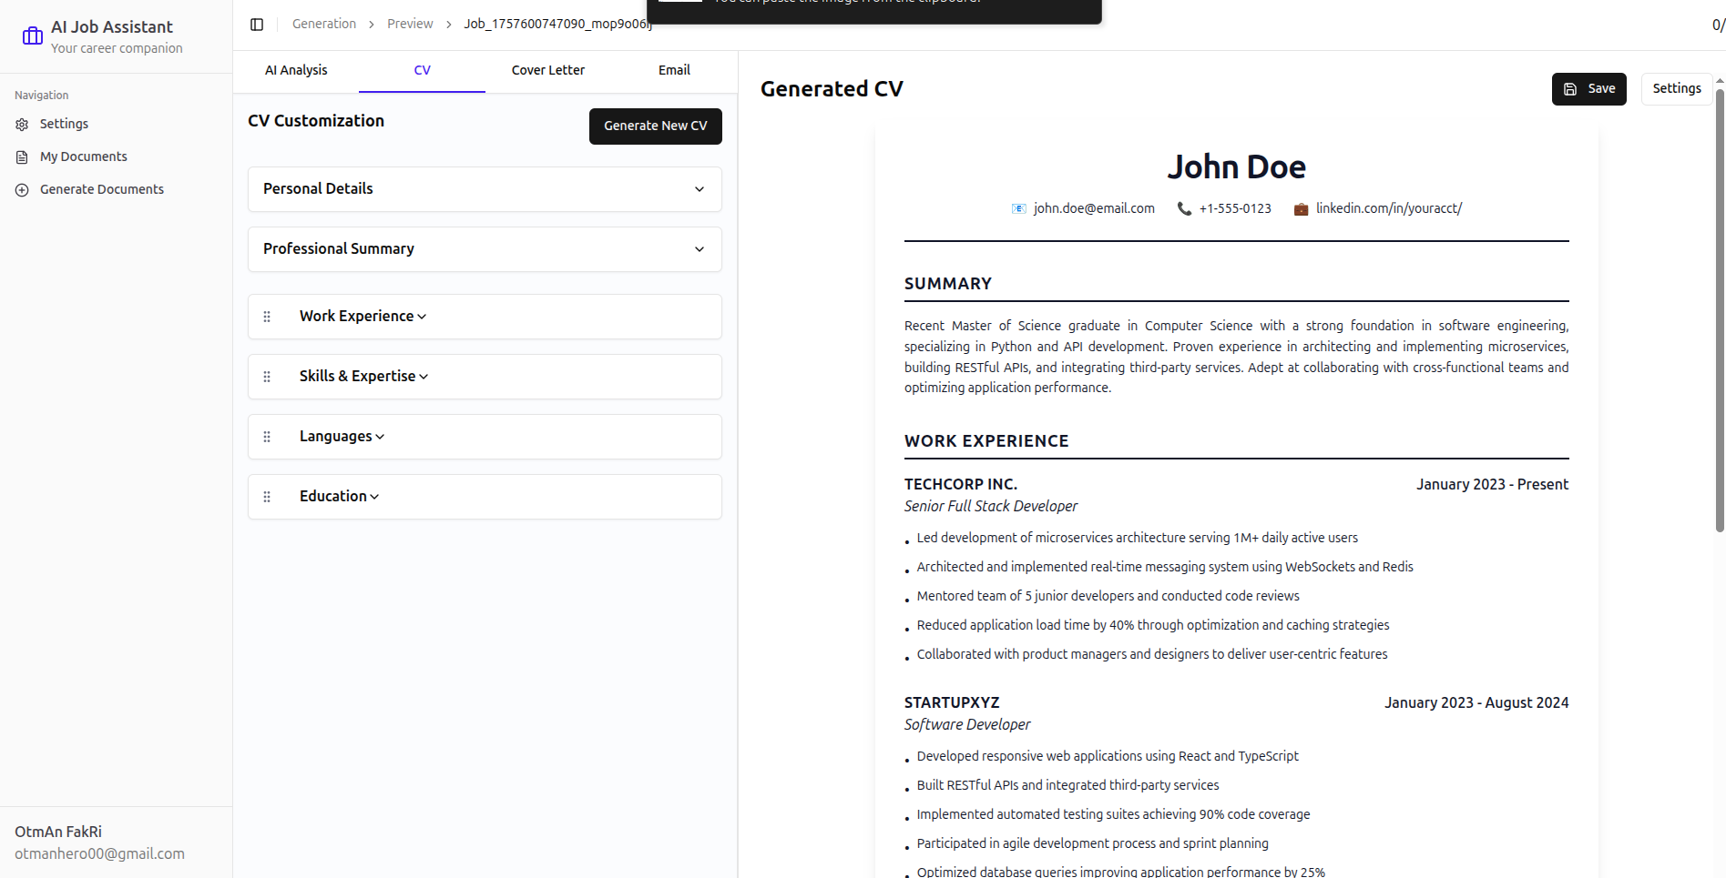Screen dimensions: 1726x878
Task: Click the drag handle beside Education
Action: point(267,497)
